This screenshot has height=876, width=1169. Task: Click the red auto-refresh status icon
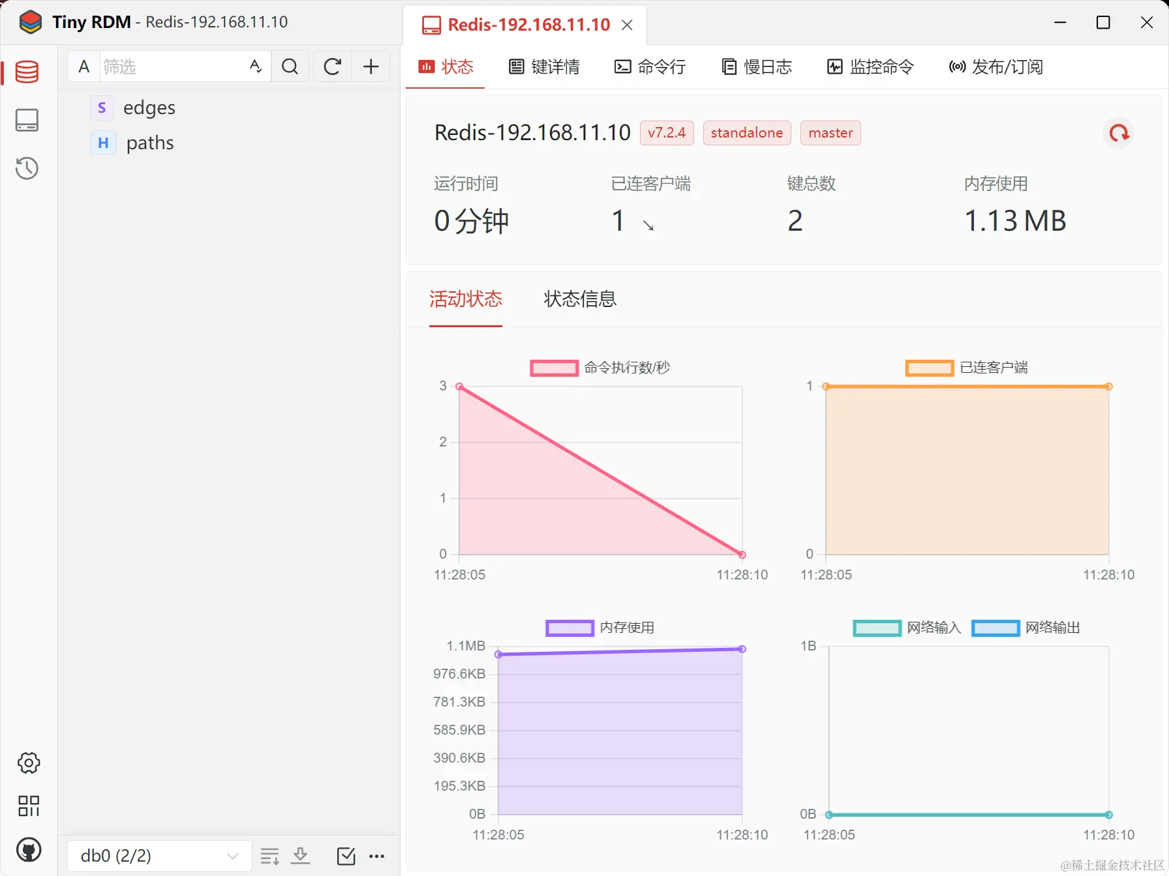coord(1119,133)
